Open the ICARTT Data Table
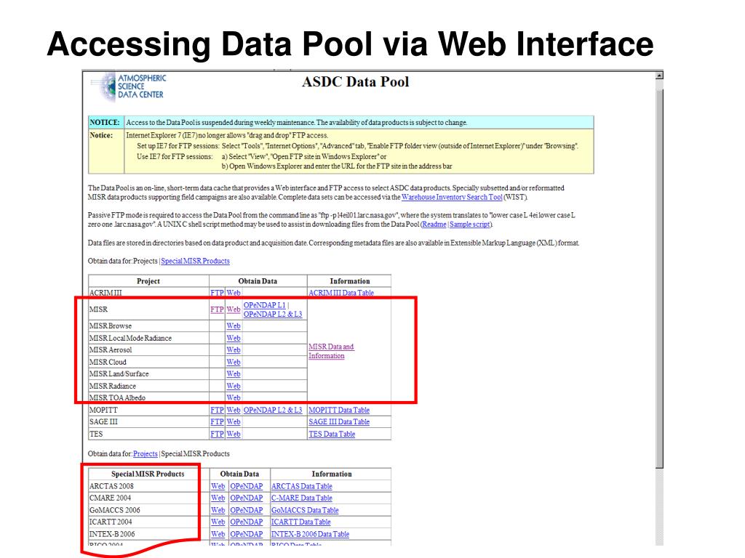Screen dimensions: 745x558 coord(300,522)
